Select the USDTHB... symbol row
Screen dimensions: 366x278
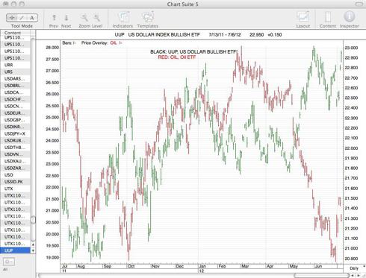(15, 148)
